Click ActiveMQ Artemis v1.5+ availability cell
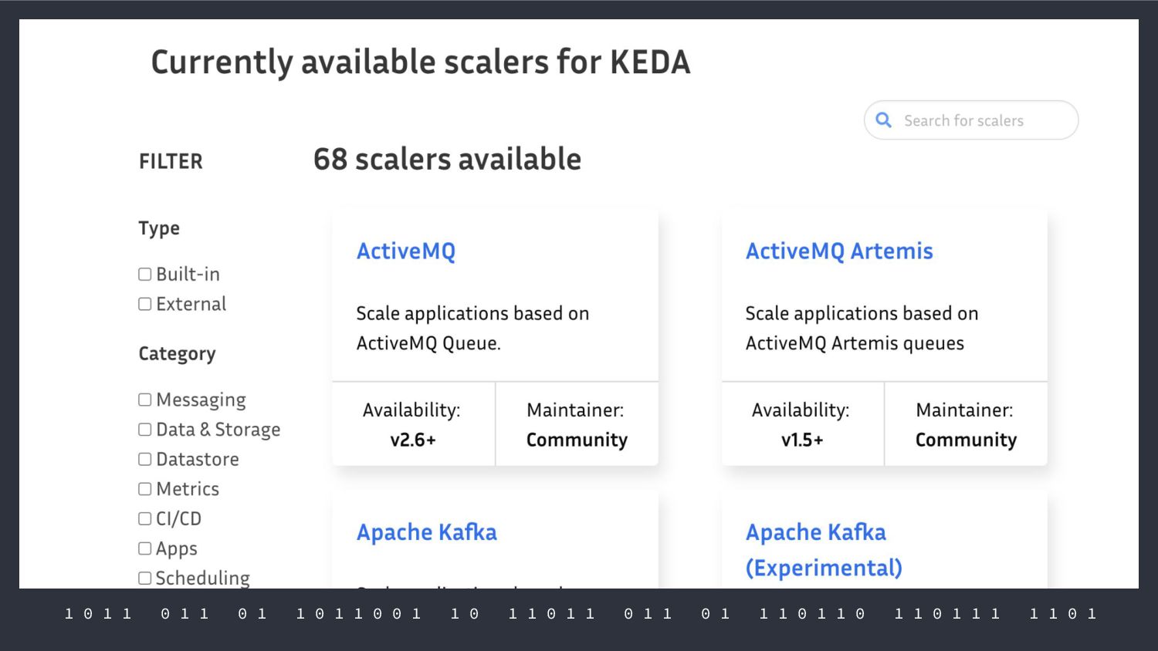This screenshot has width=1158, height=651. (802, 424)
